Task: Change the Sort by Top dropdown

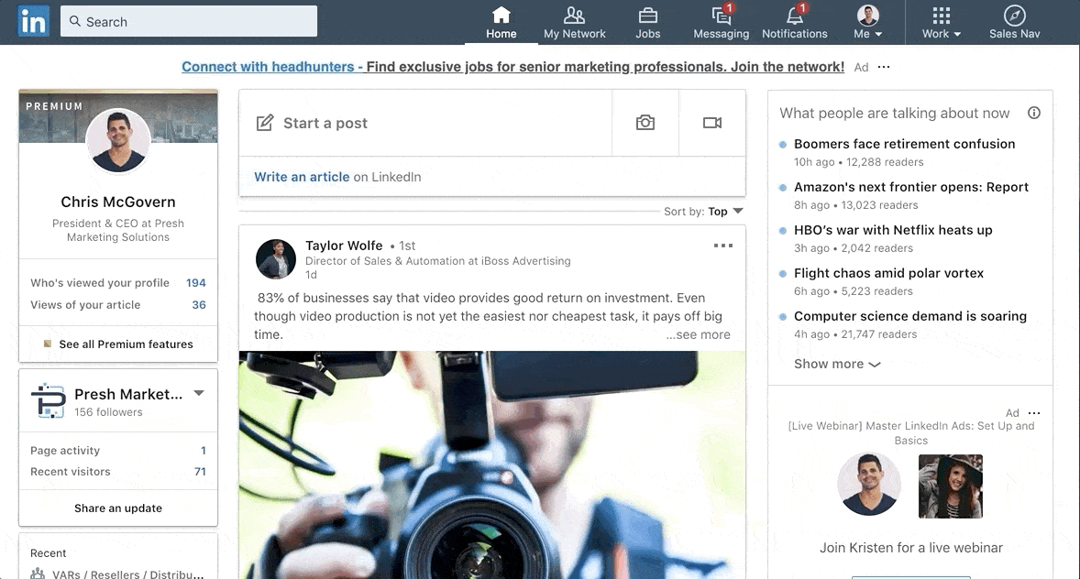Action: 724,212
